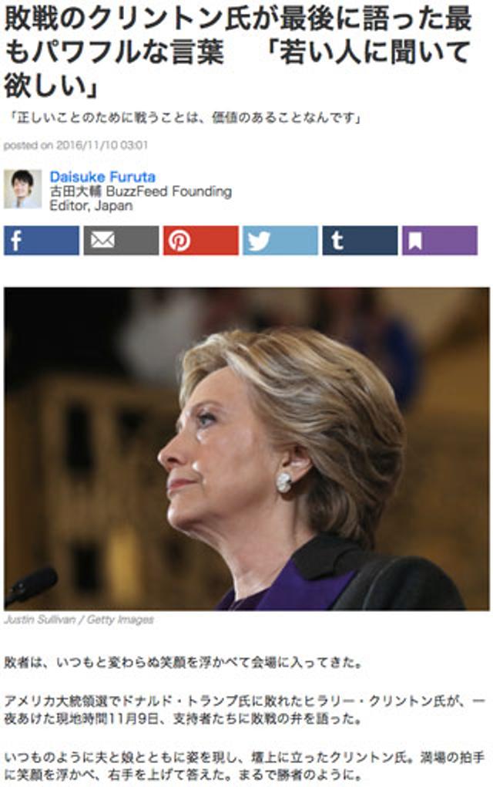493x787 pixels.
Task: Share article by email envelope icon
Action: click(x=121, y=241)
